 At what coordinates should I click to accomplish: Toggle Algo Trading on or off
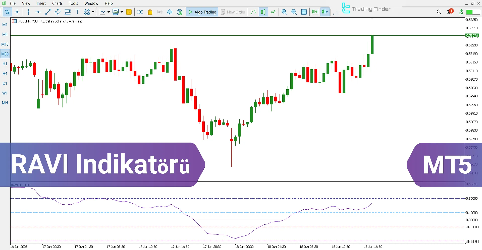(202, 12)
